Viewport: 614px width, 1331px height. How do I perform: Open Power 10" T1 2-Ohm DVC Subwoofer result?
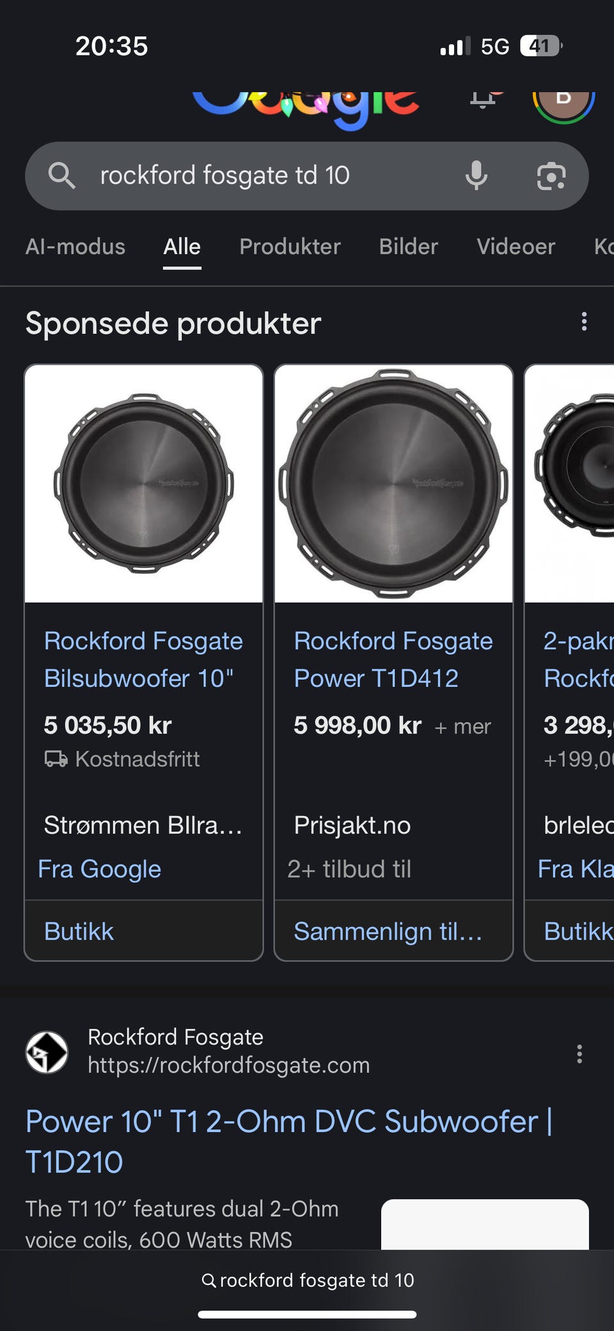click(288, 1141)
